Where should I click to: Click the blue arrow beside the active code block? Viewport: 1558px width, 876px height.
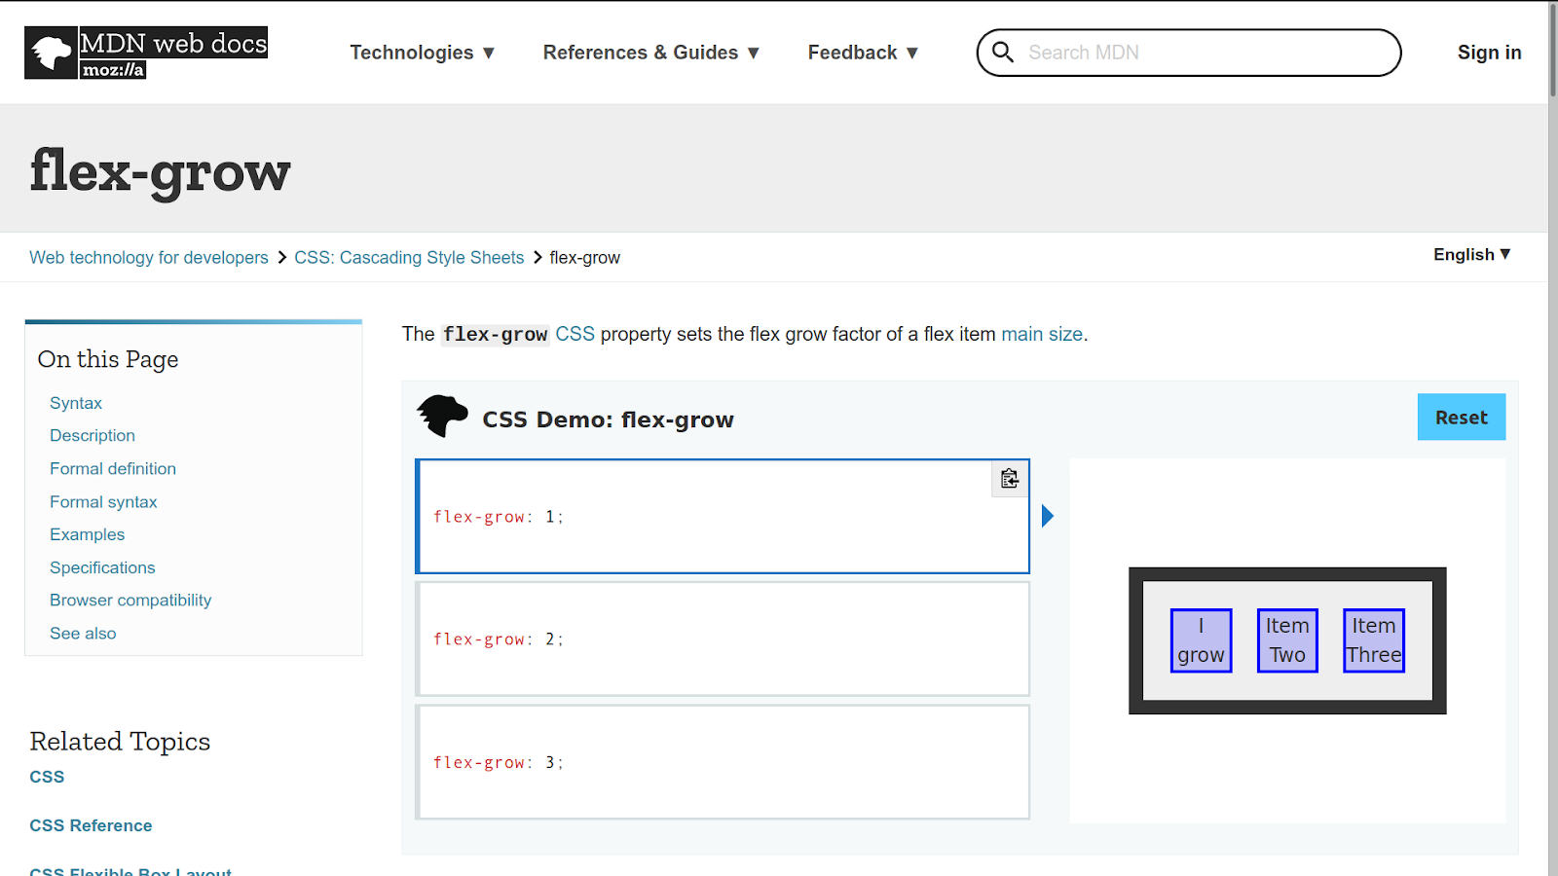[x=1047, y=516]
